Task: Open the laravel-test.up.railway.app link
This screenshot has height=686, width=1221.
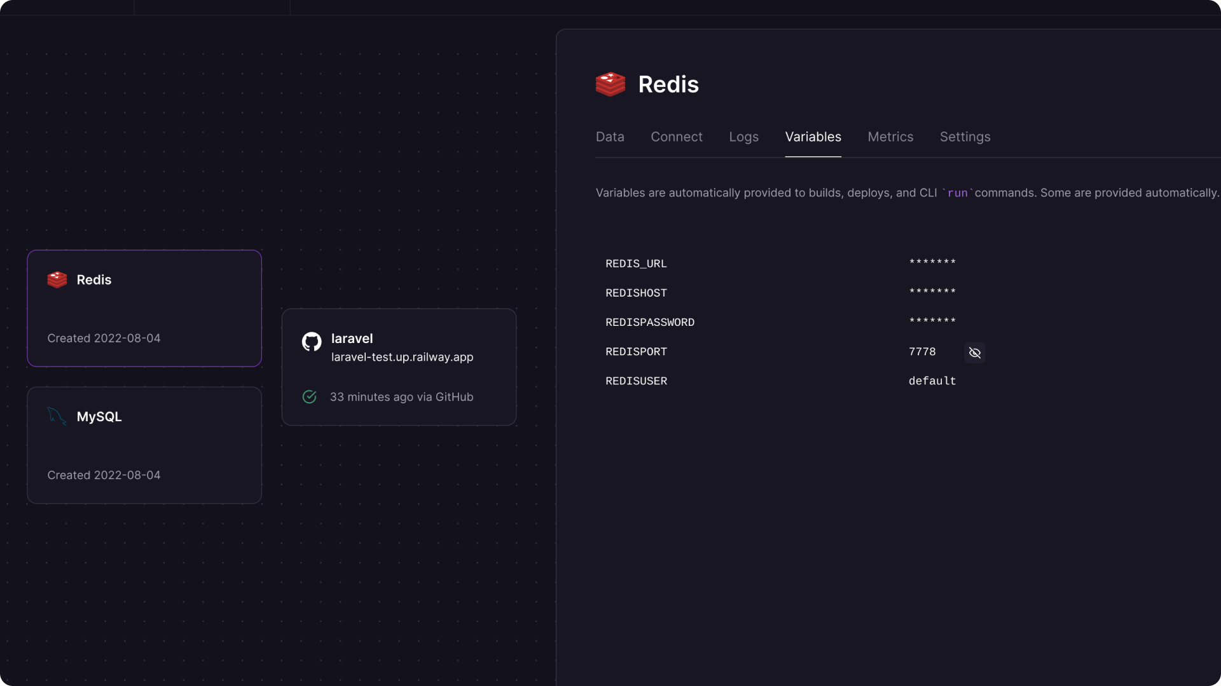Action: (402, 357)
